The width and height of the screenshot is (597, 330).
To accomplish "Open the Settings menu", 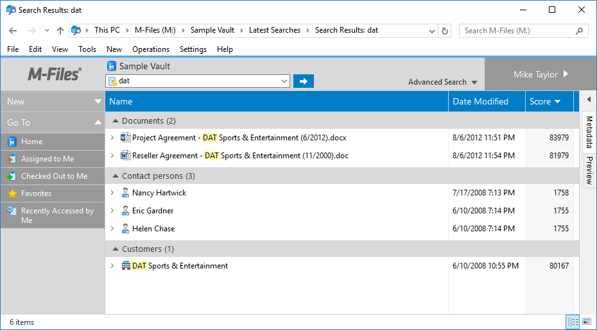I will [193, 49].
